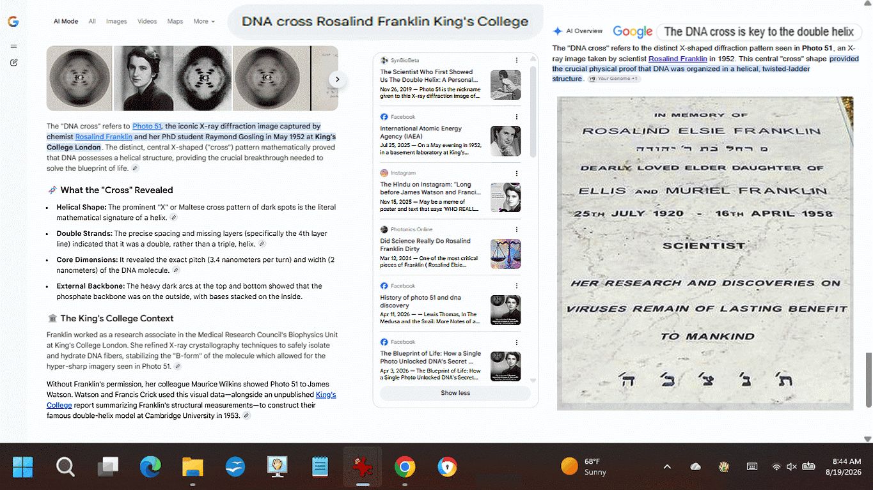This screenshot has height=490, width=873.
Task: Switch to the AI Mode tab
Action: click(x=66, y=21)
